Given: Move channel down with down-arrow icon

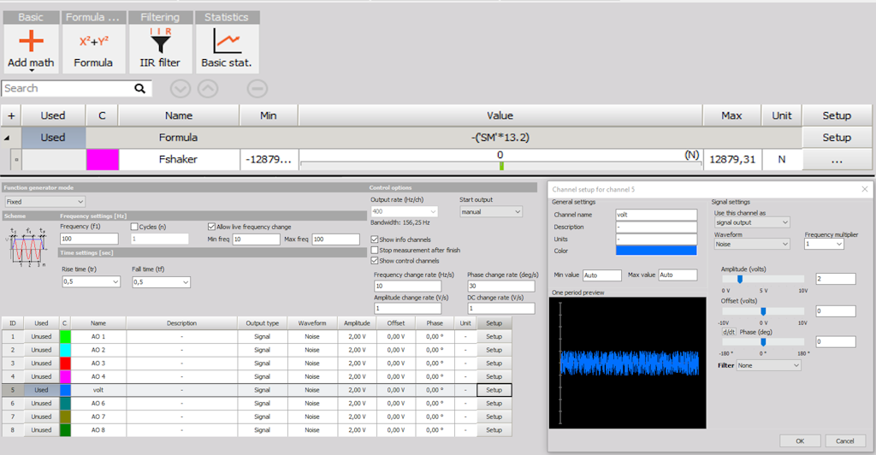Looking at the screenshot, I should tap(180, 88).
